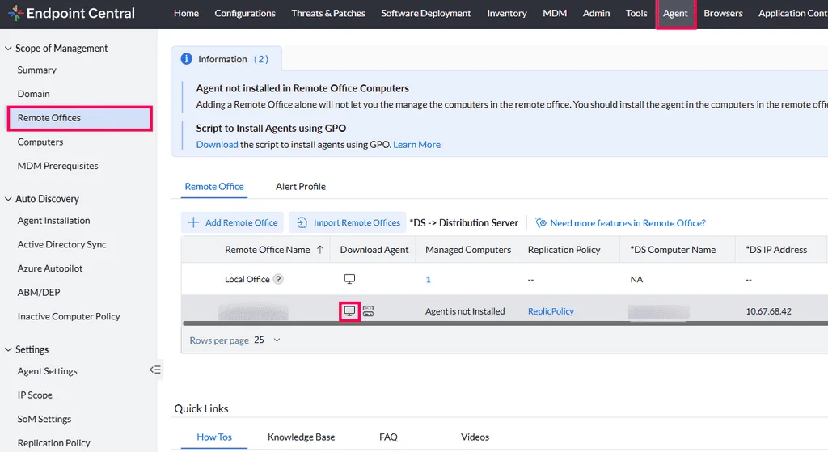Open Domain in sidebar
This screenshot has width=828, height=452.
point(33,94)
